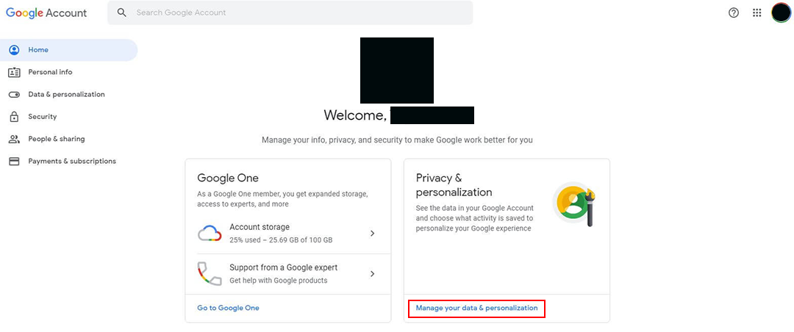Click the Privacy & personalization illustration
Viewport: 794px width, 332px height.
click(x=573, y=204)
